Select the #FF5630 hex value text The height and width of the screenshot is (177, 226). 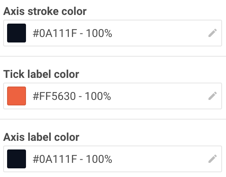54,96
